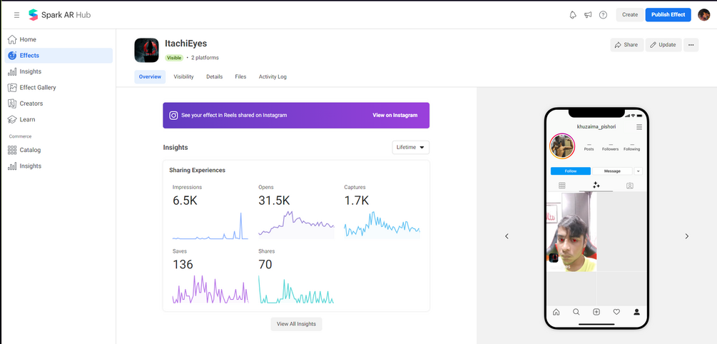Click the Publish Effect button
Screen dimensions: 717x344
point(668,15)
